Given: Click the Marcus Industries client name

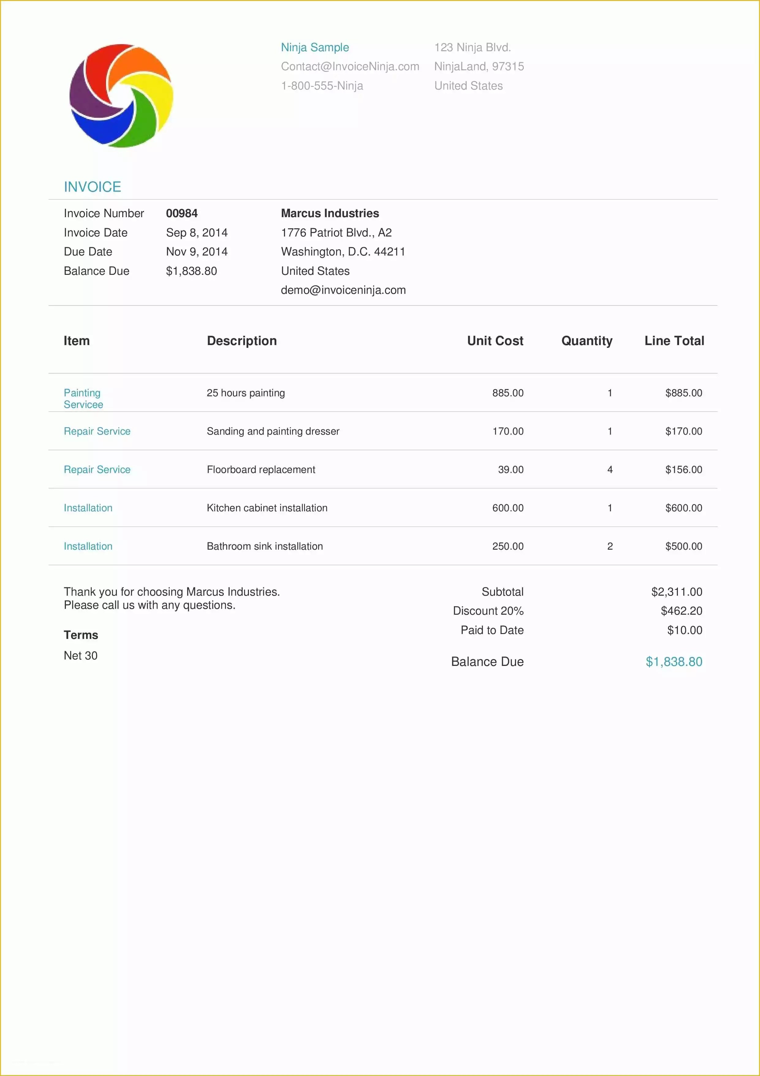Looking at the screenshot, I should tap(330, 214).
